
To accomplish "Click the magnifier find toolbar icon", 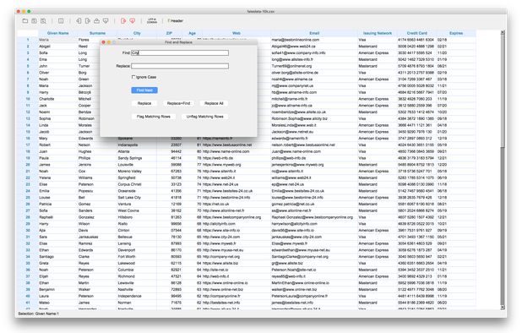I will (43, 20).
